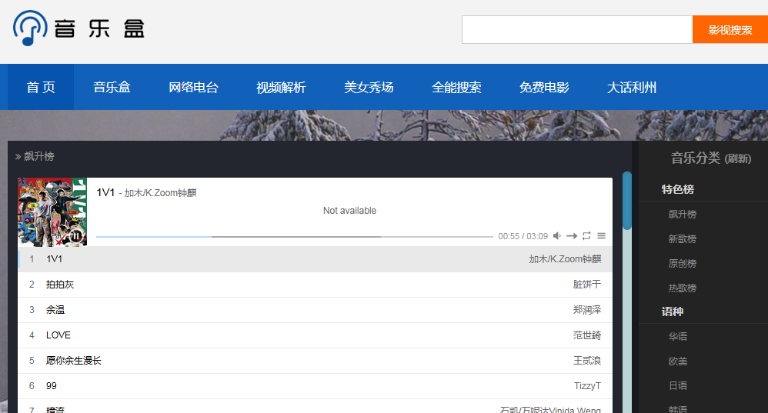Open the 首页 nav tab
Image resolution: width=768 pixels, height=413 pixels.
pyautogui.click(x=41, y=87)
